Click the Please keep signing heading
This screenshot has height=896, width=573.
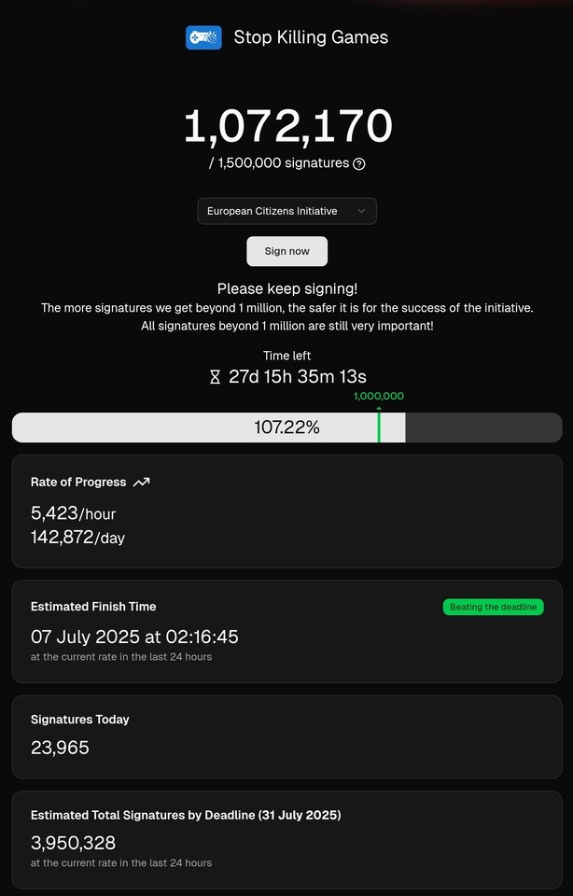(x=287, y=288)
